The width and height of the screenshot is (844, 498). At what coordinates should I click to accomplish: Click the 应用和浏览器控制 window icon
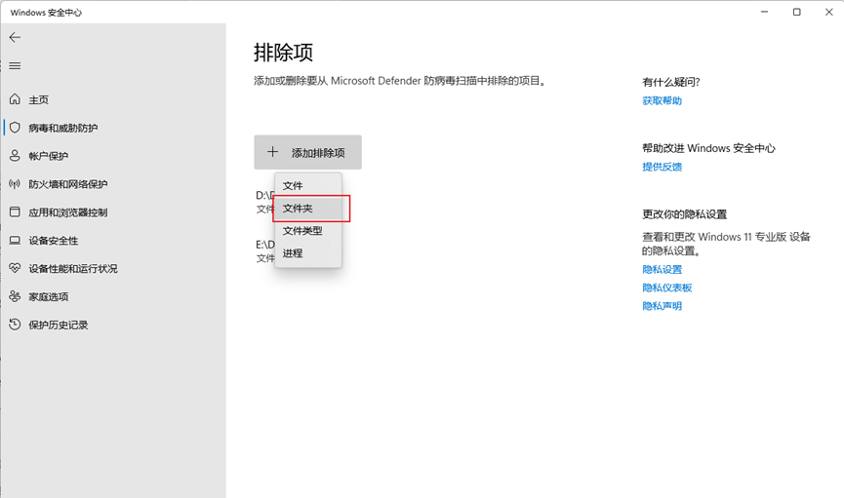pos(15,212)
